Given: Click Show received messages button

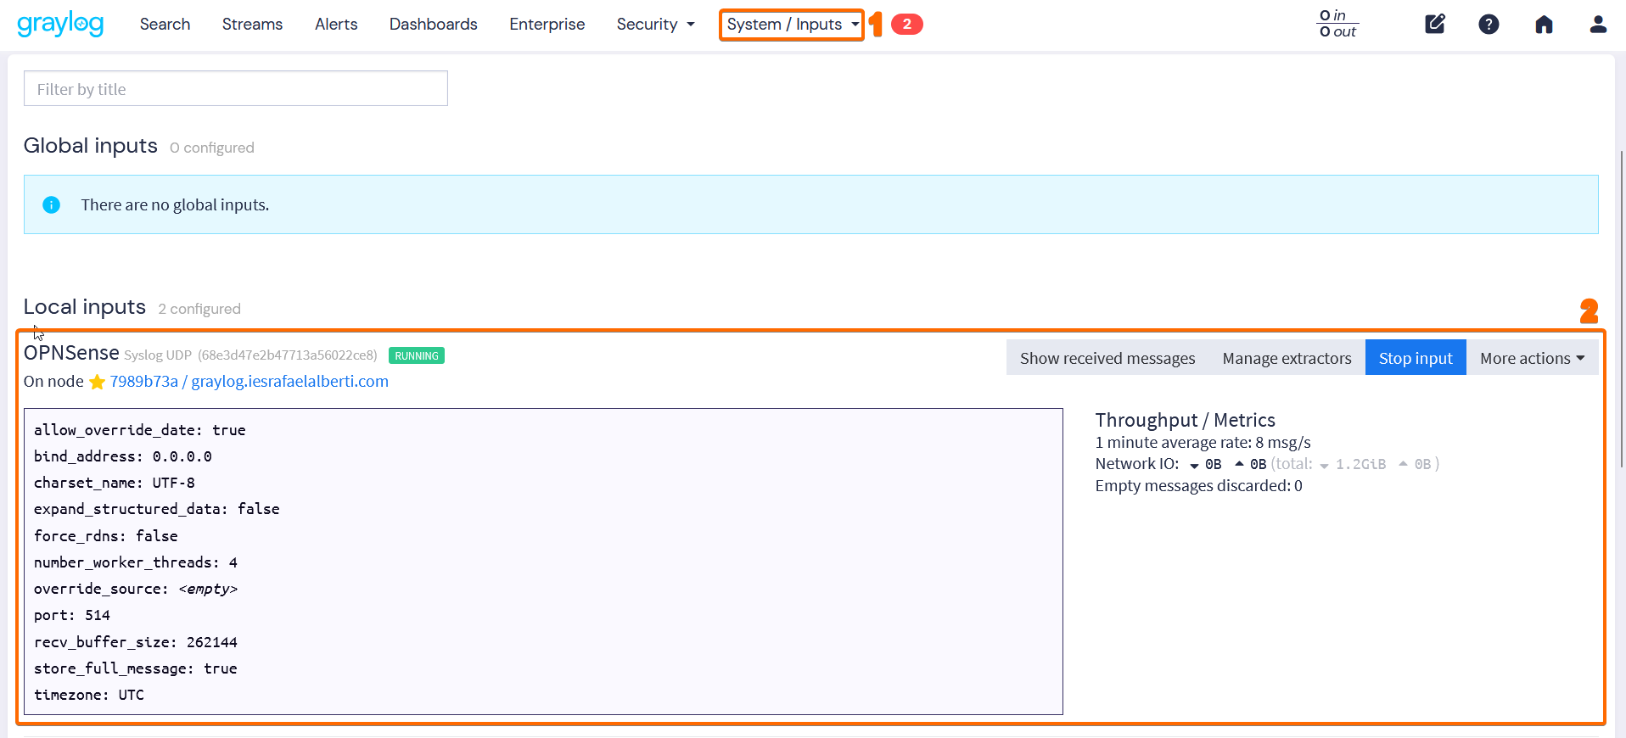Looking at the screenshot, I should (1107, 358).
